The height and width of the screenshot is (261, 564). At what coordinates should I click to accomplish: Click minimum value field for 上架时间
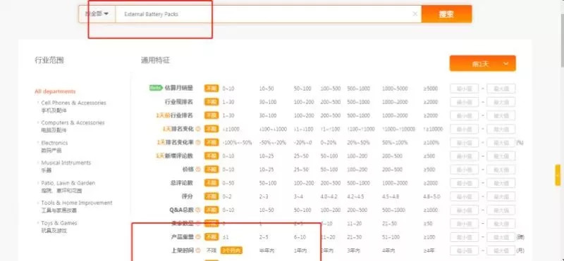(x=464, y=250)
